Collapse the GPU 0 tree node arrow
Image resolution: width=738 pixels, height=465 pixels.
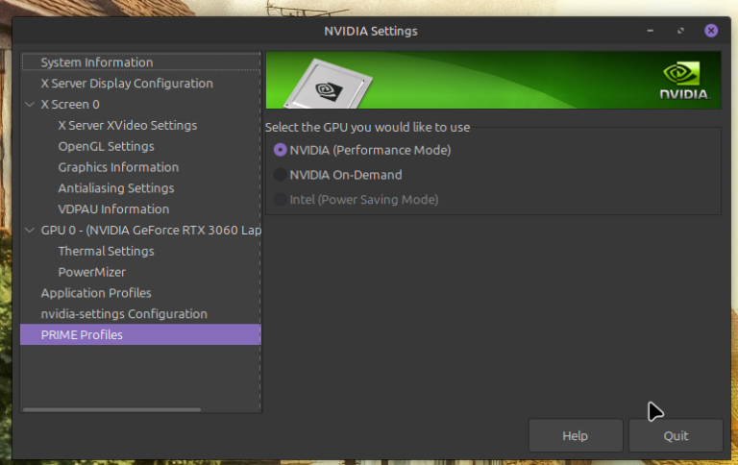tap(30, 231)
